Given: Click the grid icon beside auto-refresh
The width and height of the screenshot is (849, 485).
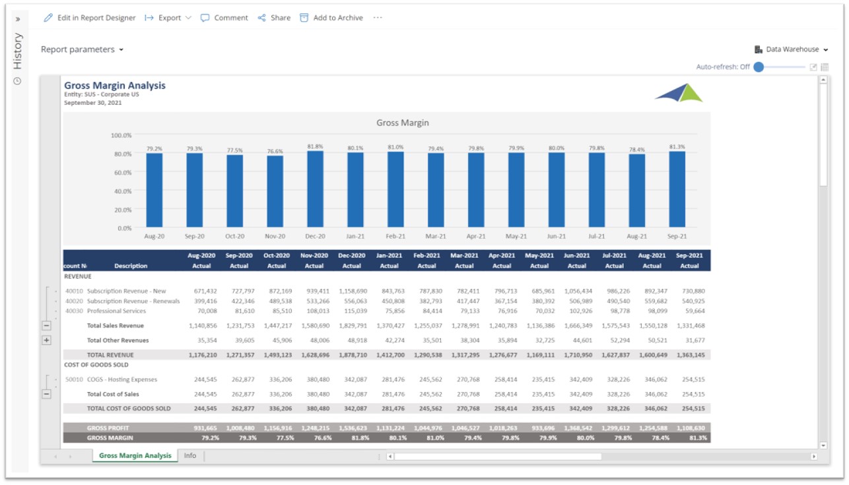Looking at the screenshot, I should point(825,67).
